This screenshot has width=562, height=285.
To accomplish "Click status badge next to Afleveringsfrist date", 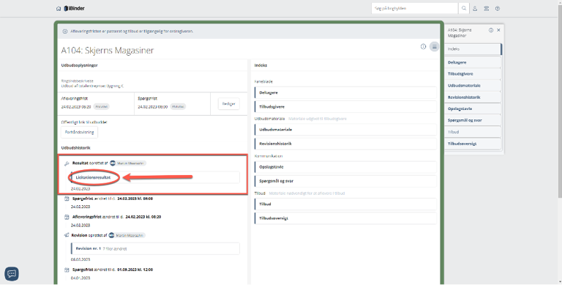I will 102,107.
